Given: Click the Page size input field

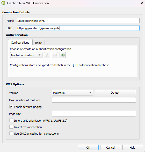Looking at the screenshot, I should [94, 114].
